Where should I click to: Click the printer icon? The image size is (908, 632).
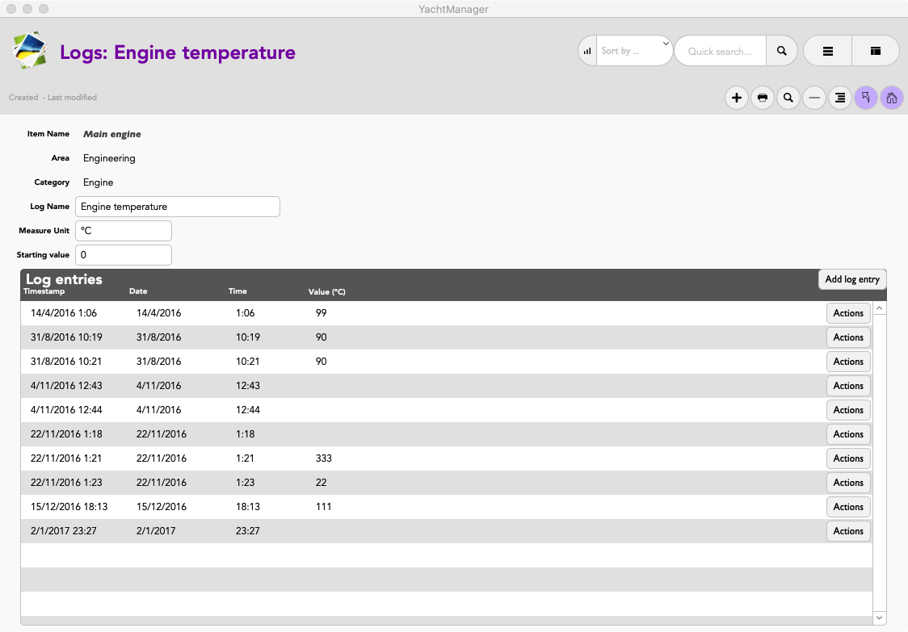(x=762, y=98)
